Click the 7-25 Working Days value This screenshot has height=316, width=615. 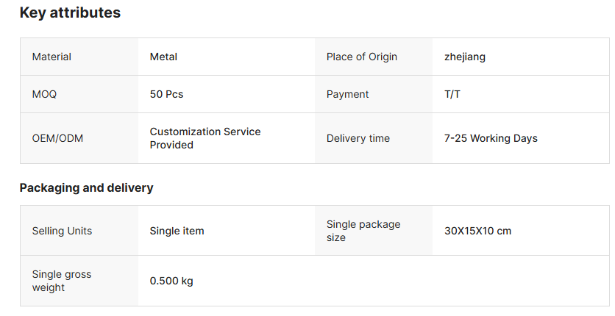point(491,138)
